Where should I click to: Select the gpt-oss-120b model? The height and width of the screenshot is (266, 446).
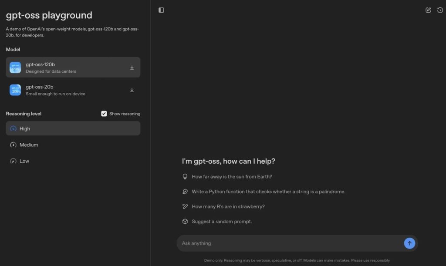(x=73, y=67)
